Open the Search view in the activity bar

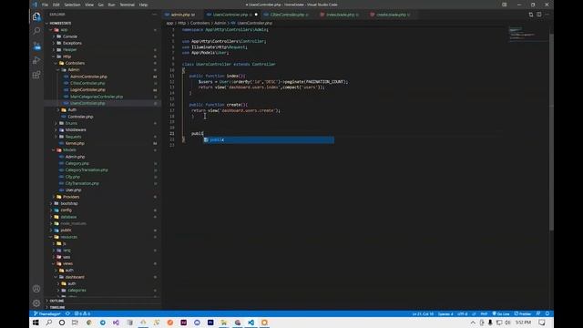click(x=36, y=31)
